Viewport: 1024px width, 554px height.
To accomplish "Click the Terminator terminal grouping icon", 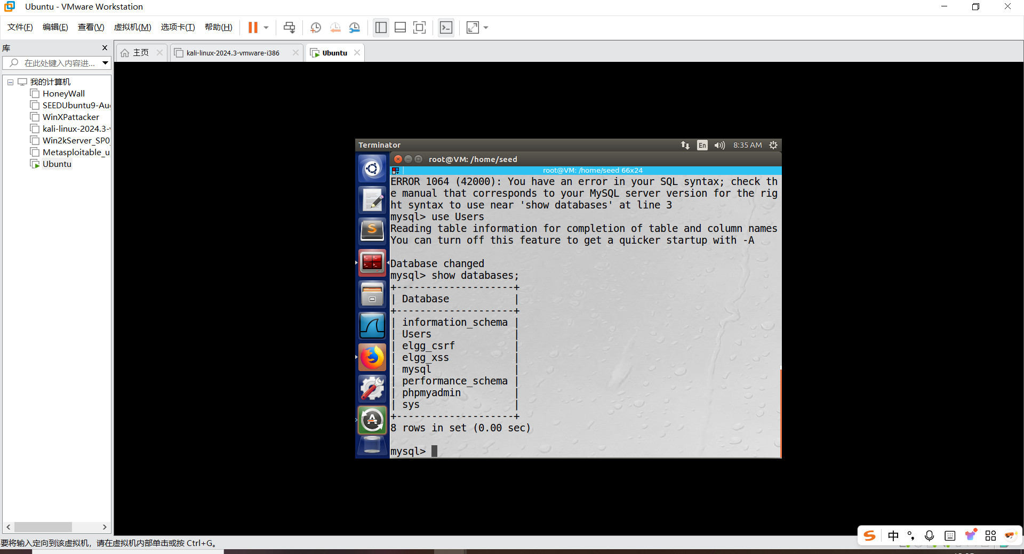I will click(x=395, y=171).
